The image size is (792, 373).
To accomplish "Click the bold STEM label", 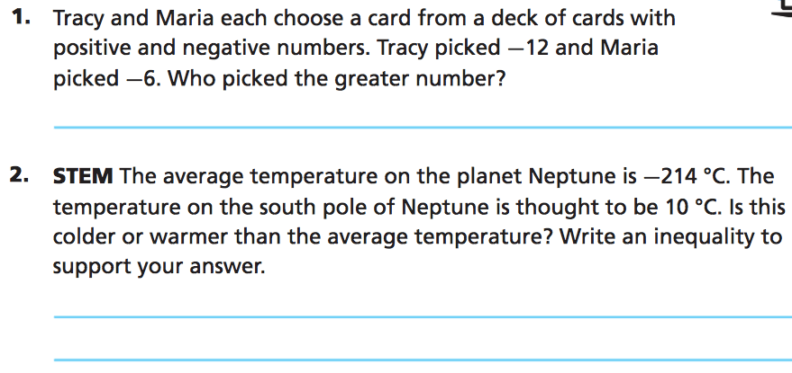I will coord(83,176).
